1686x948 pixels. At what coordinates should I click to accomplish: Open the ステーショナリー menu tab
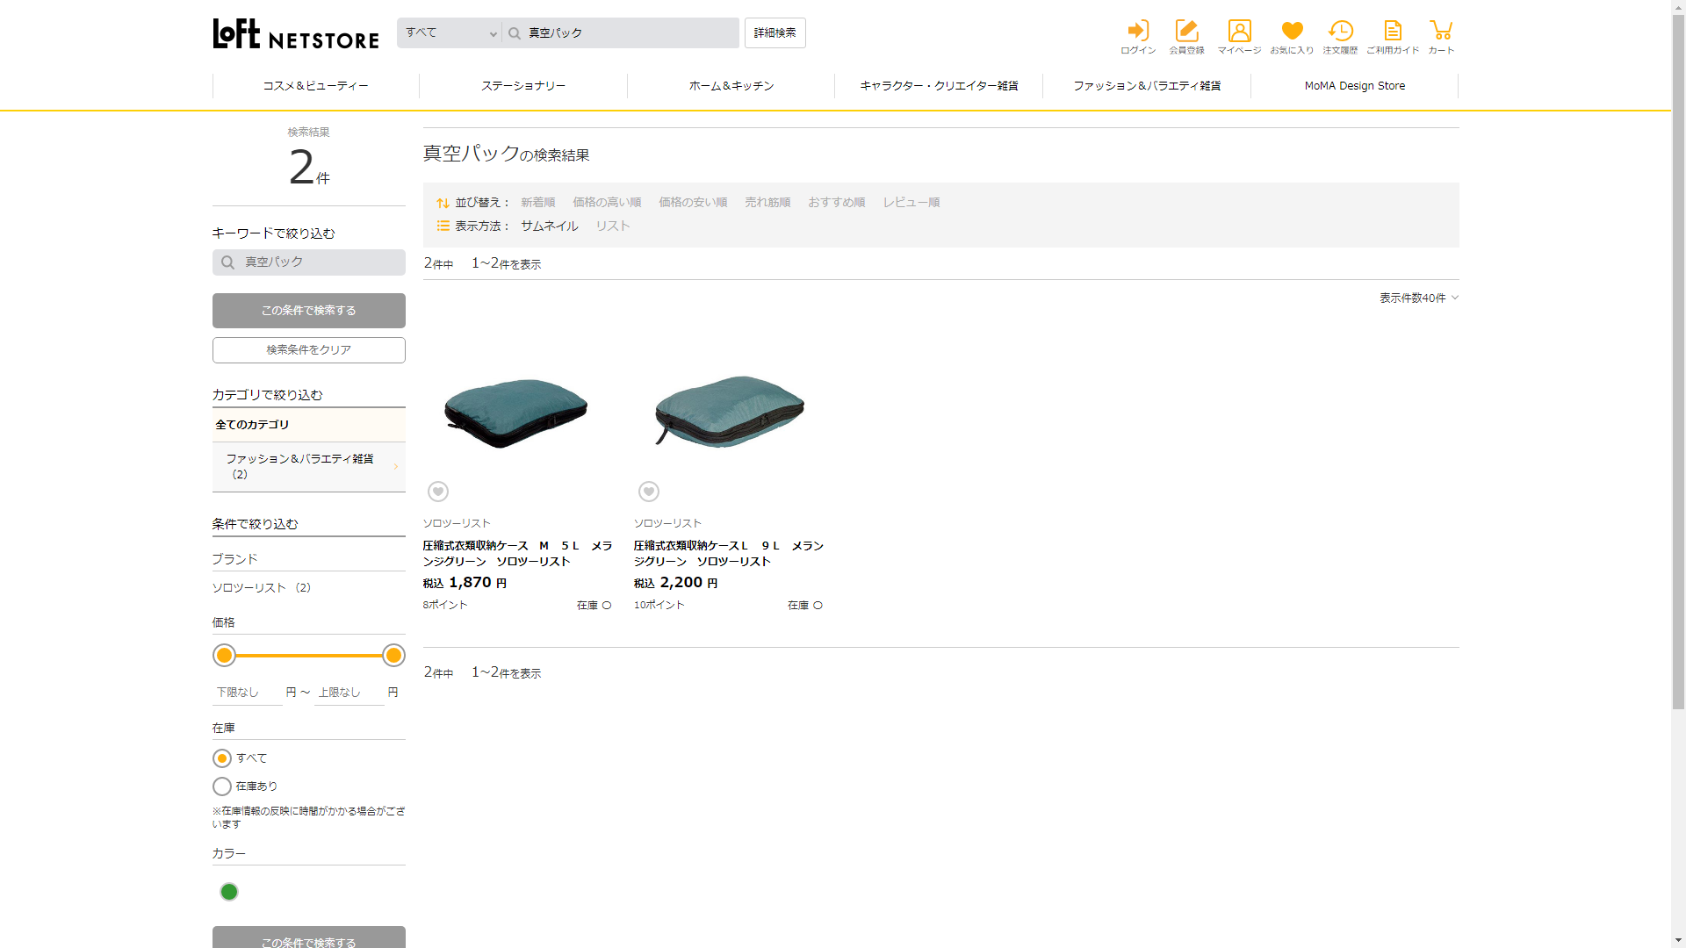523,86
